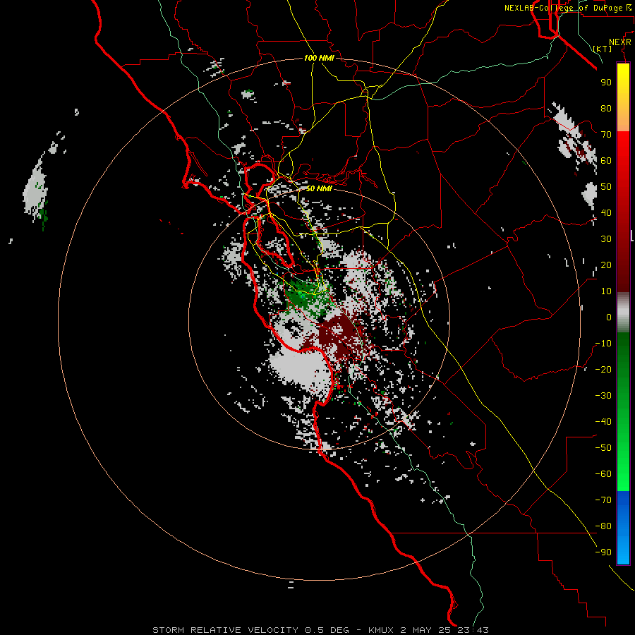Click the positive 60 knot scale label
This screenshot has width=635, height=635.
pos(606,160)
